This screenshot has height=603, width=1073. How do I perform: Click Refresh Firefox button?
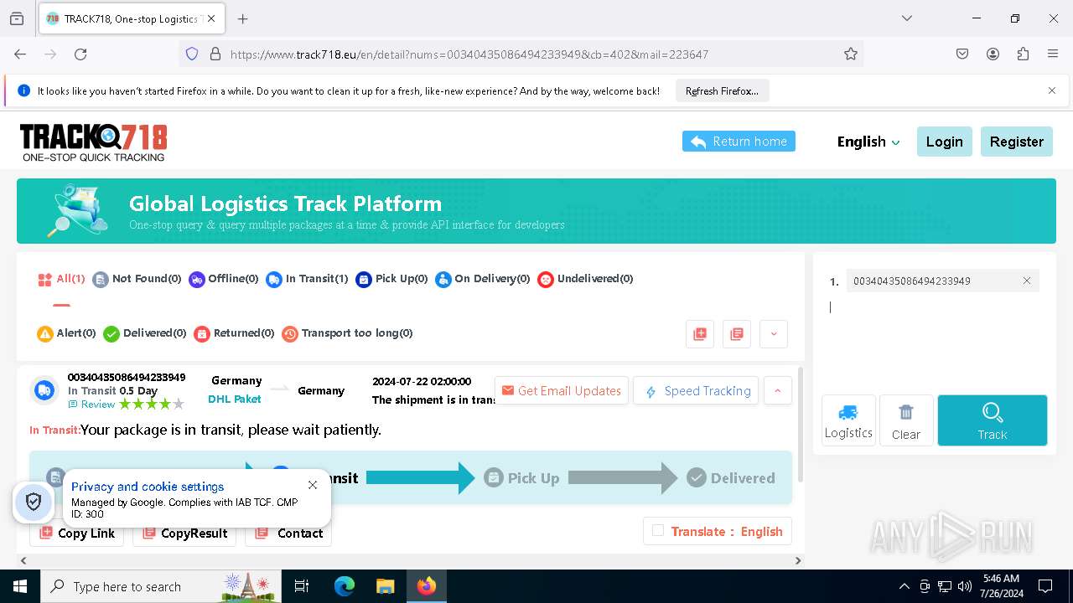(722, 90)
